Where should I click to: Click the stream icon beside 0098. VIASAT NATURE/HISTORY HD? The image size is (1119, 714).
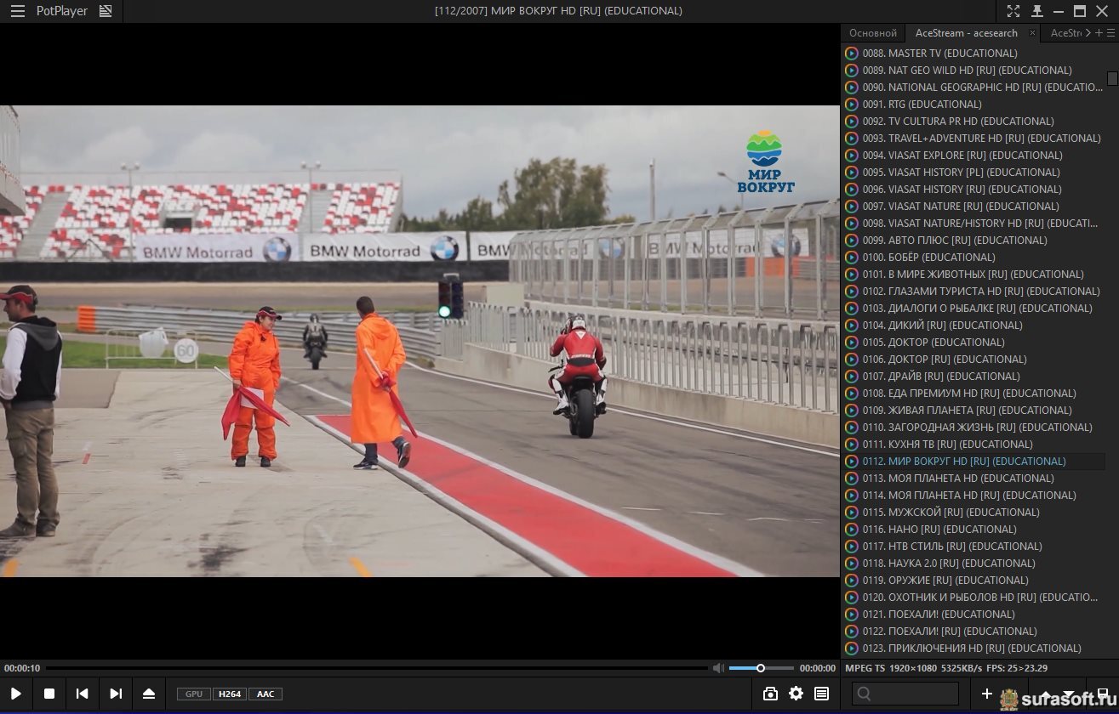click(x=852, y=223)
